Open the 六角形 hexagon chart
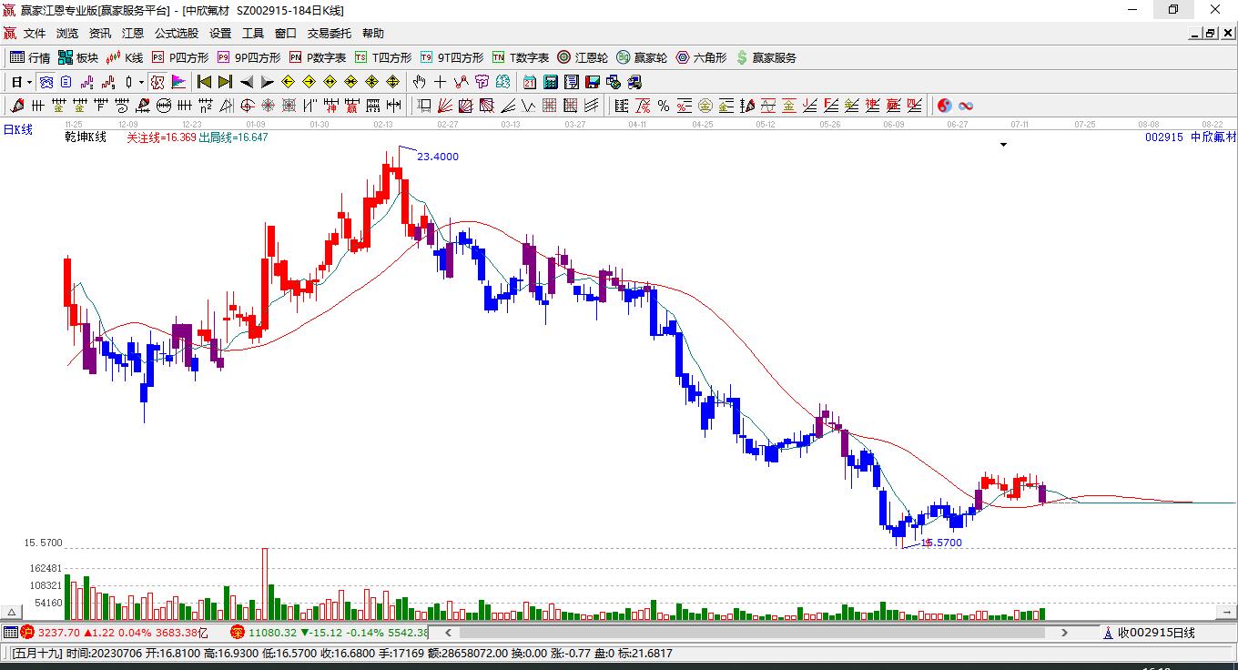 tap(701, 57)
